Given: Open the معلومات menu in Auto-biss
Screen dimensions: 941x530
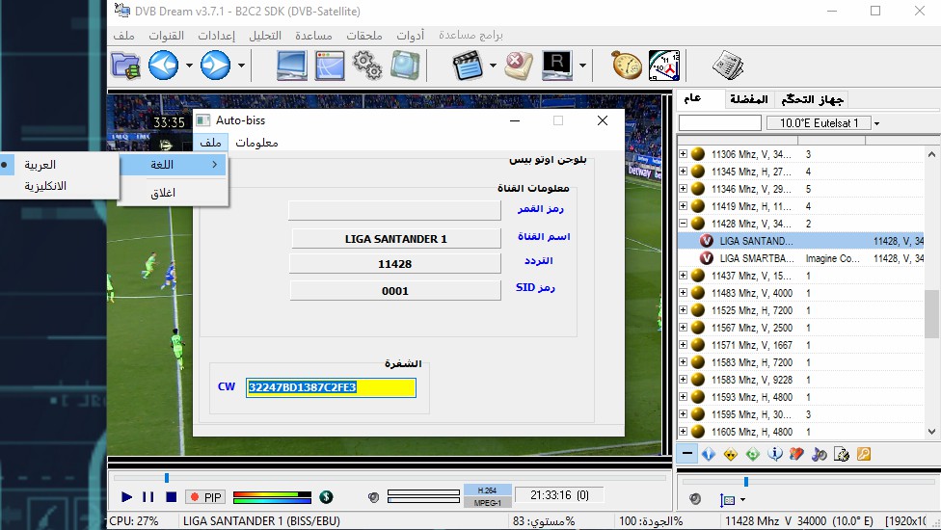Looking at the screenshot, I should (x=256, y=143).
